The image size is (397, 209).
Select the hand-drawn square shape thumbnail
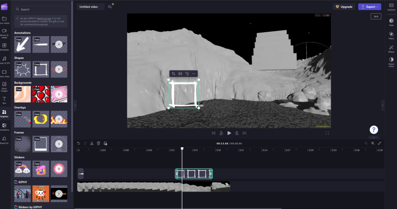point(41,69)
